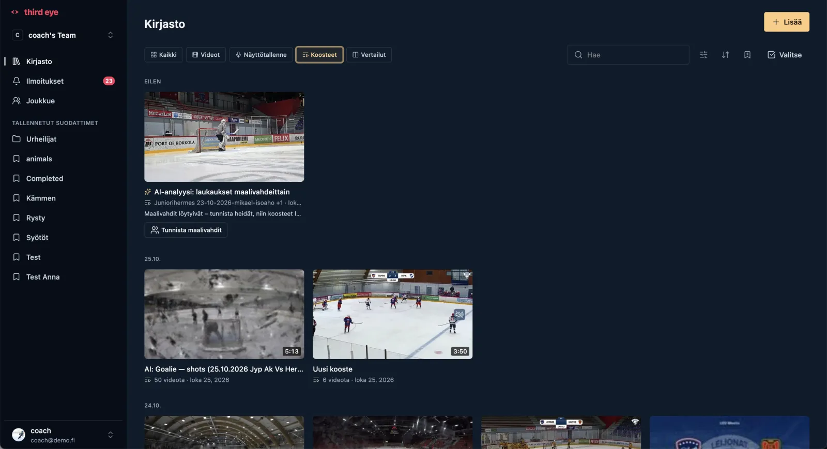Click Tunnista maalivahdit button

point(186,230)
